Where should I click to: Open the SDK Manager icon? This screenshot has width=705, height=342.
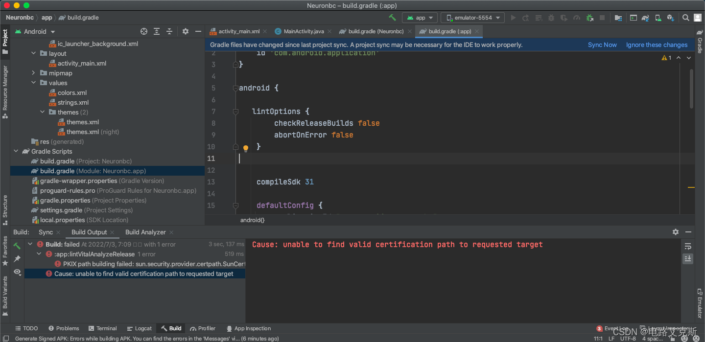point(671,18)
